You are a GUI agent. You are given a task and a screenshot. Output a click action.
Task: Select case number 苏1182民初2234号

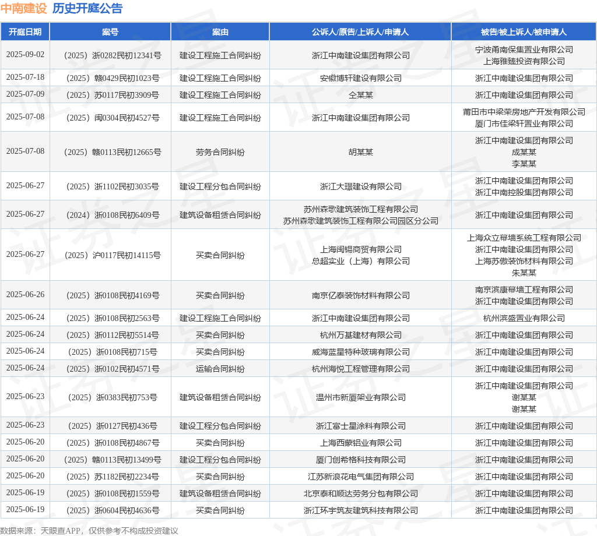113,477
